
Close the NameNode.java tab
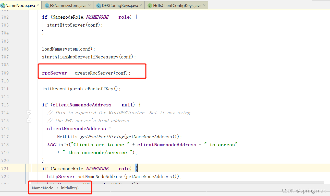pos(38,5)
